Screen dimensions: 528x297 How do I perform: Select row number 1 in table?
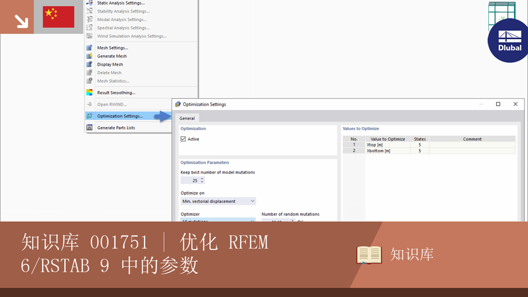coord(354,145)
